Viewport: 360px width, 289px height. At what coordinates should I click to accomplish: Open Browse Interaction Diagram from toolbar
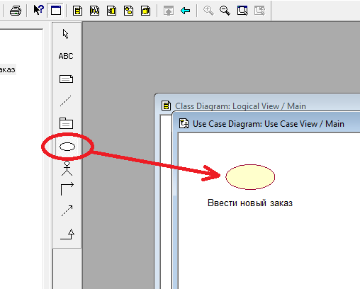click(x=94, y=11)
